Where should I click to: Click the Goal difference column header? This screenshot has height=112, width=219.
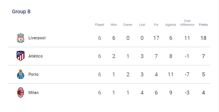[x=187, y=23]
